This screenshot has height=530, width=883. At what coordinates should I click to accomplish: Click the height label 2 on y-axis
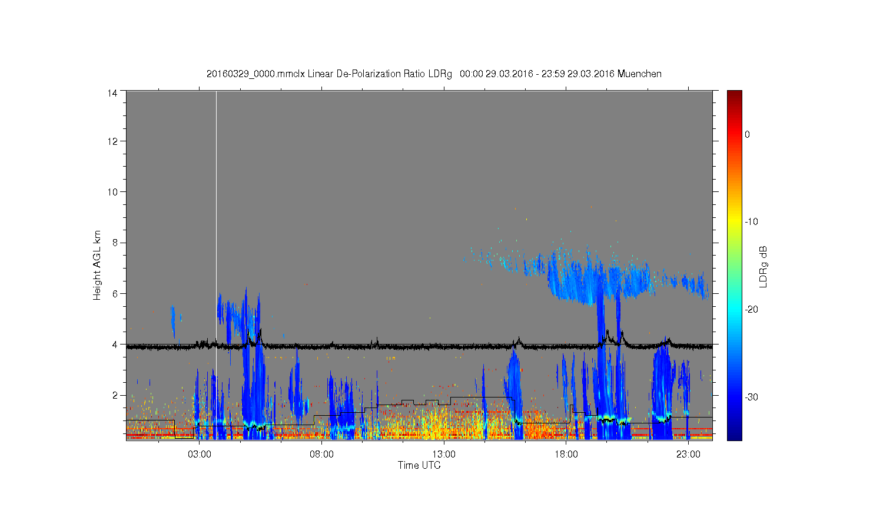[x=115, y=395]
